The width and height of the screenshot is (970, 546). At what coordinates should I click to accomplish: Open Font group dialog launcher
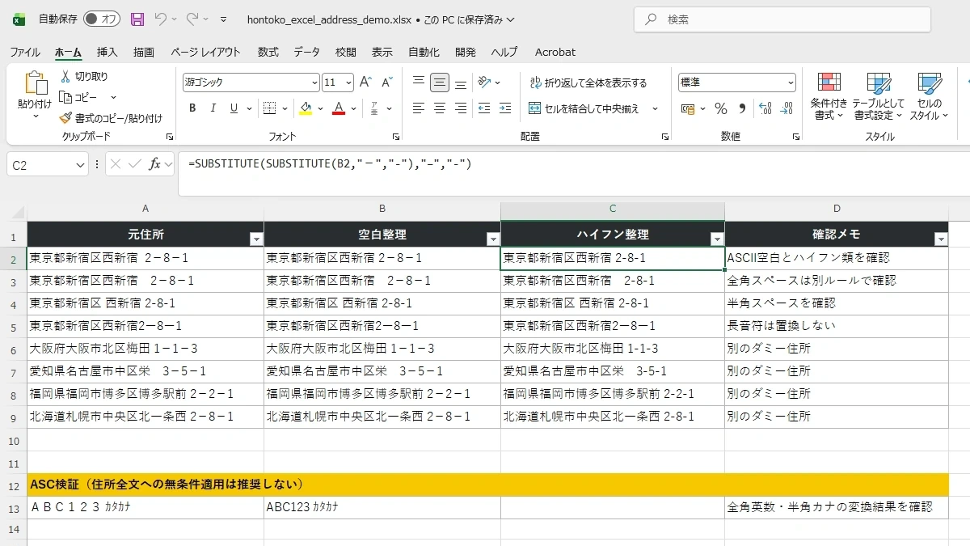click(396, 137)
